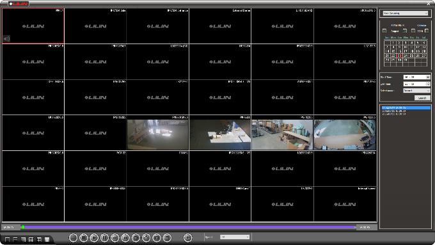Select day 17 in the calendar
This screenshot has width=435, height=245.
click(406, 51)
